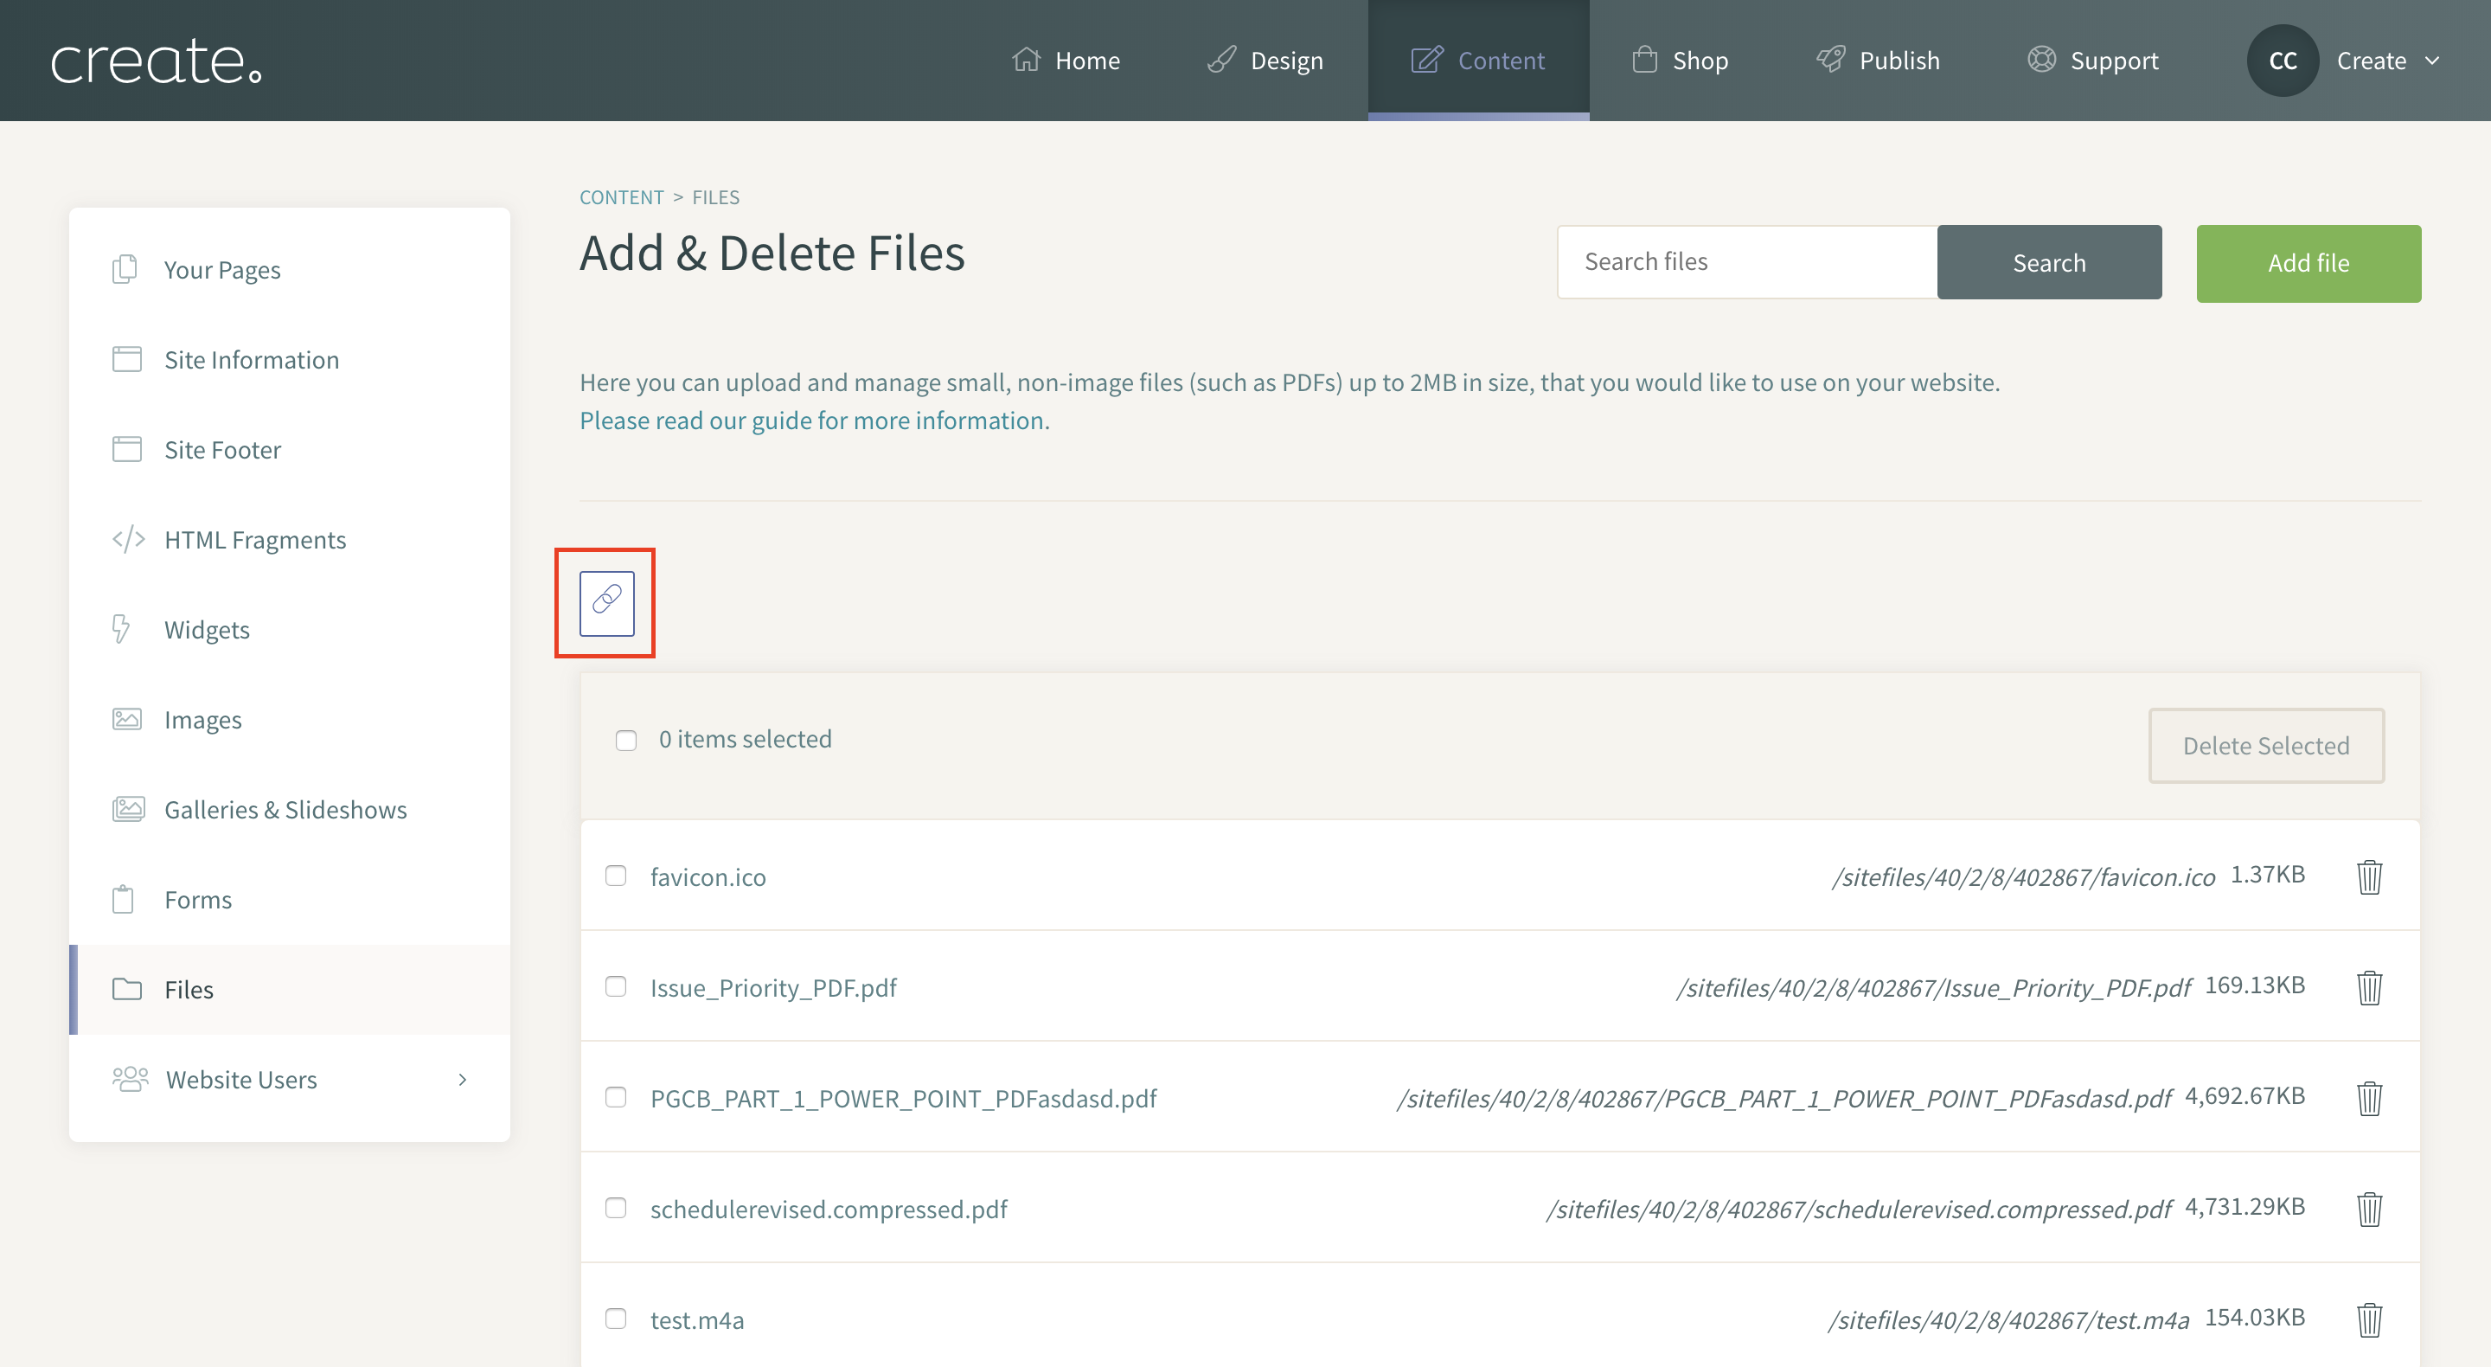Trash the schedulerevised.compressed.pdf file
Screen dimensions: 2491x1367
coord(2368,1209)
